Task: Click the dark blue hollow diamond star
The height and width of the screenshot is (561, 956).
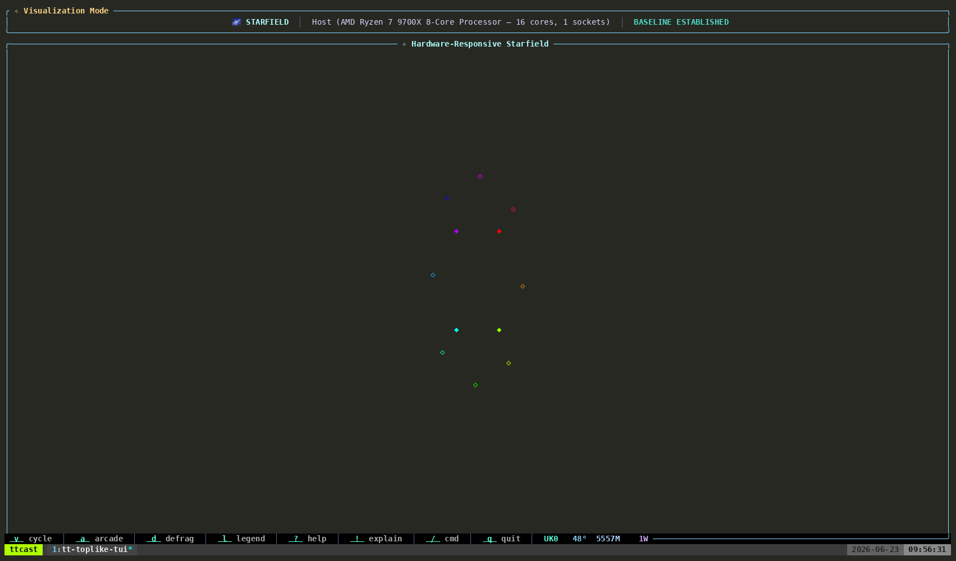Action: pos(447,198)
